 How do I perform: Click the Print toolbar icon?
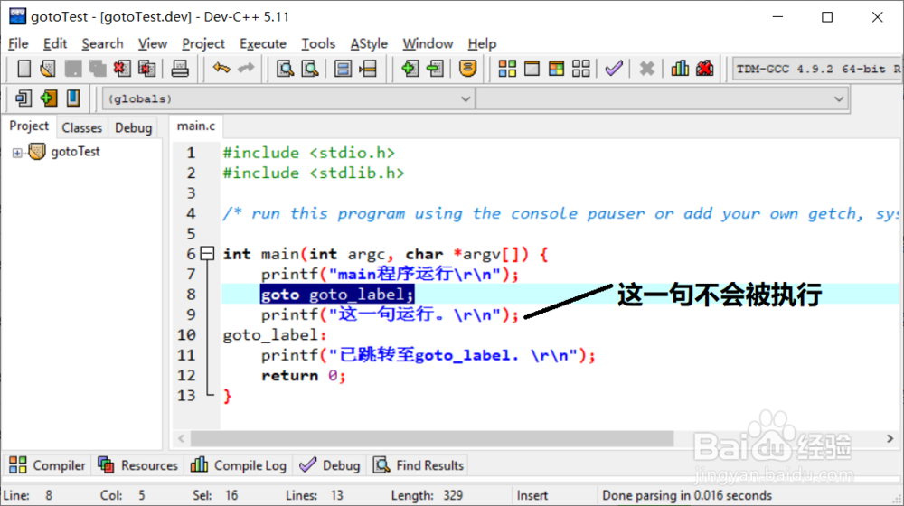coord(180,69)
